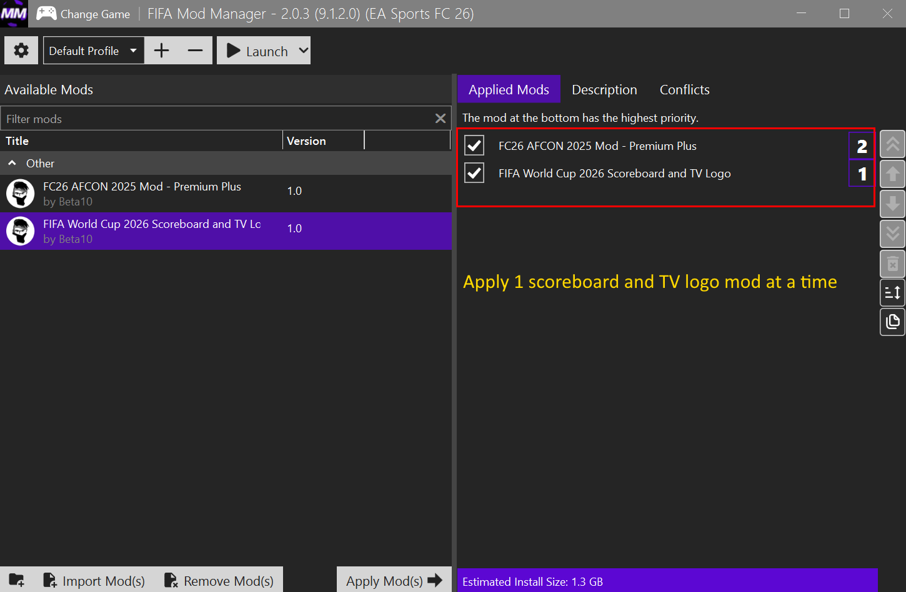Move selected applied mod down one
This screenshot has height=592, width=906.
[x=893, y=204]
